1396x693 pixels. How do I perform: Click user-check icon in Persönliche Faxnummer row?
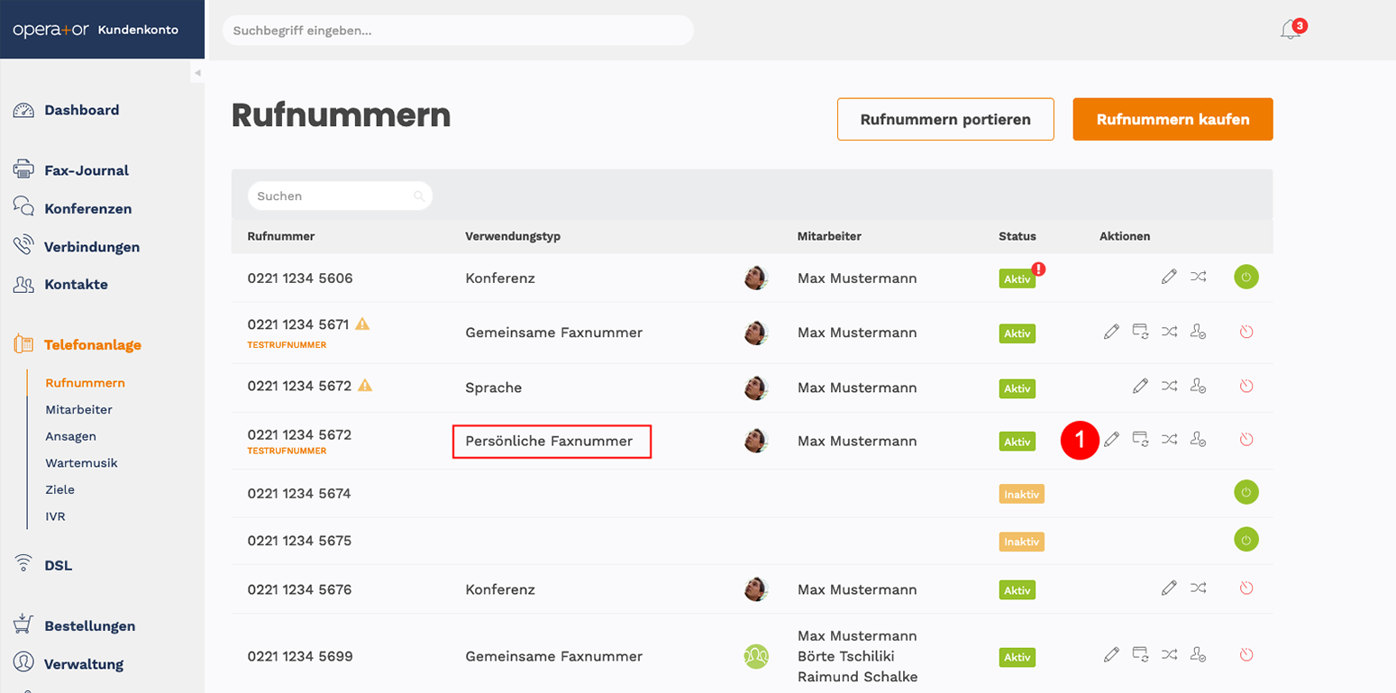tap(1198, 439)
